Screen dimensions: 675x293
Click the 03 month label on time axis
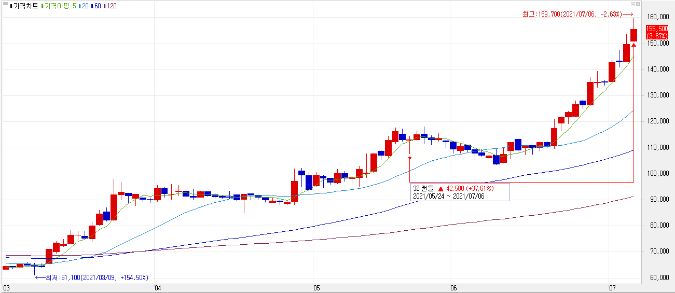7,288
